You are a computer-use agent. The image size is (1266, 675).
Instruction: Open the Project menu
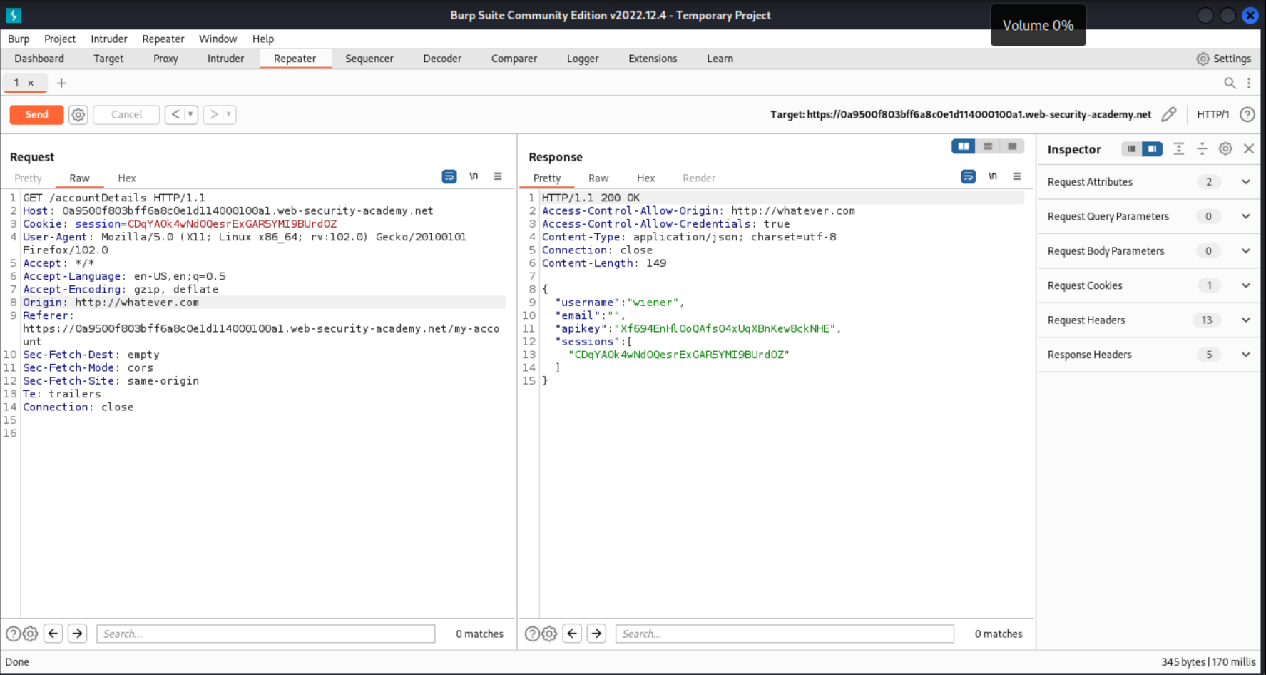(60, 39)
